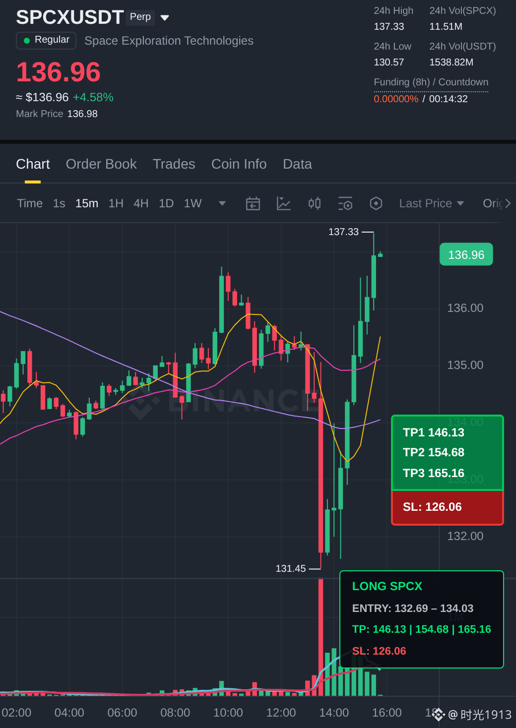This screenshot has width=516, height=728.
Task: Expand more time intervals dropdown
Action: click(x=222, y=203)
